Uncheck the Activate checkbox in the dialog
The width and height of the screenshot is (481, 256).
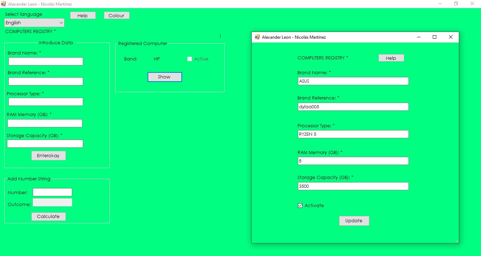300,205
